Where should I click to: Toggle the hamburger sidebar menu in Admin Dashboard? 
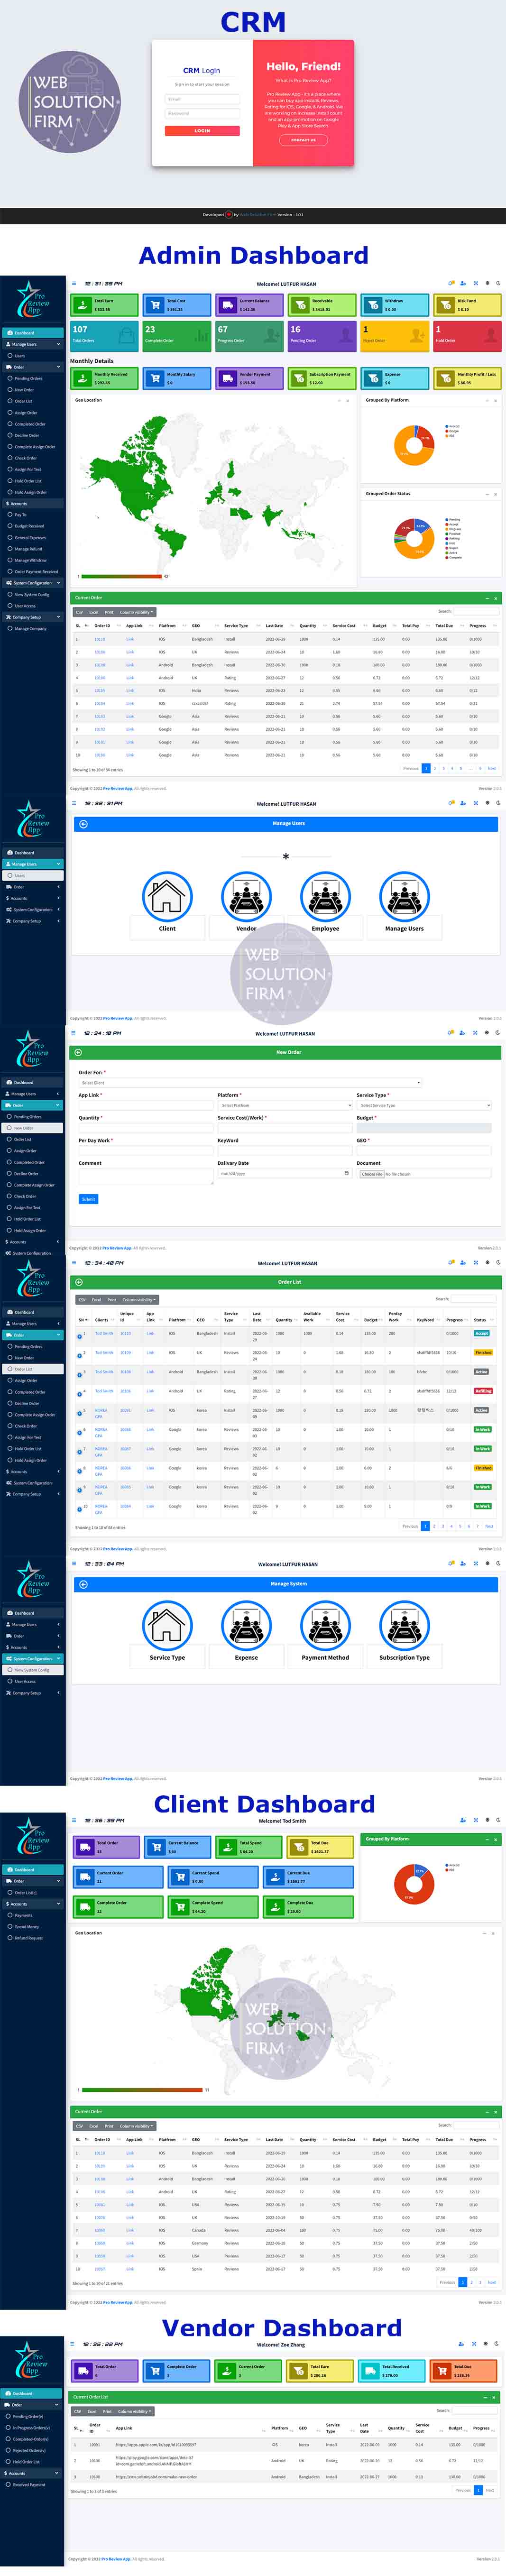[x=74, y=283]
